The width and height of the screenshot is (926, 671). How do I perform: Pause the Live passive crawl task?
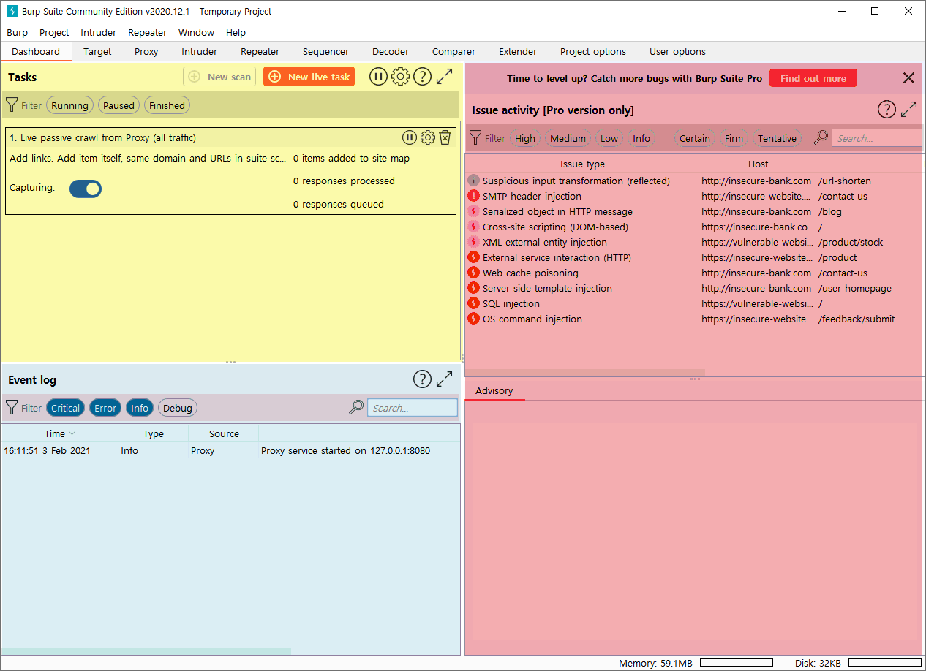[410, 137]
